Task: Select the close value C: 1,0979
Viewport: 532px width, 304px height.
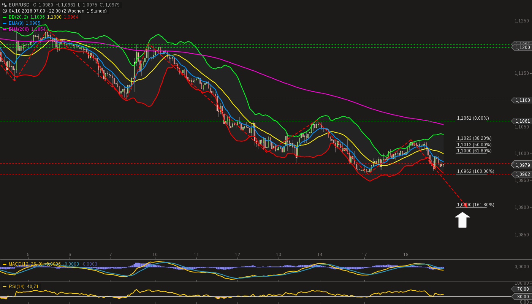Action: [110, 5]
